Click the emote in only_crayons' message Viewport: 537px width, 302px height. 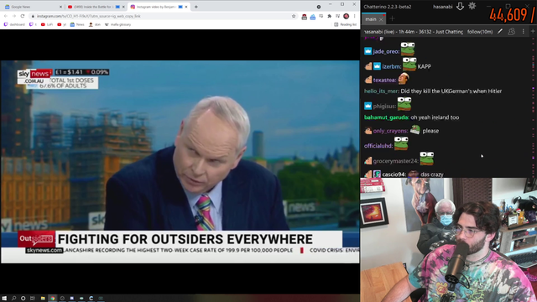(415, 130)
